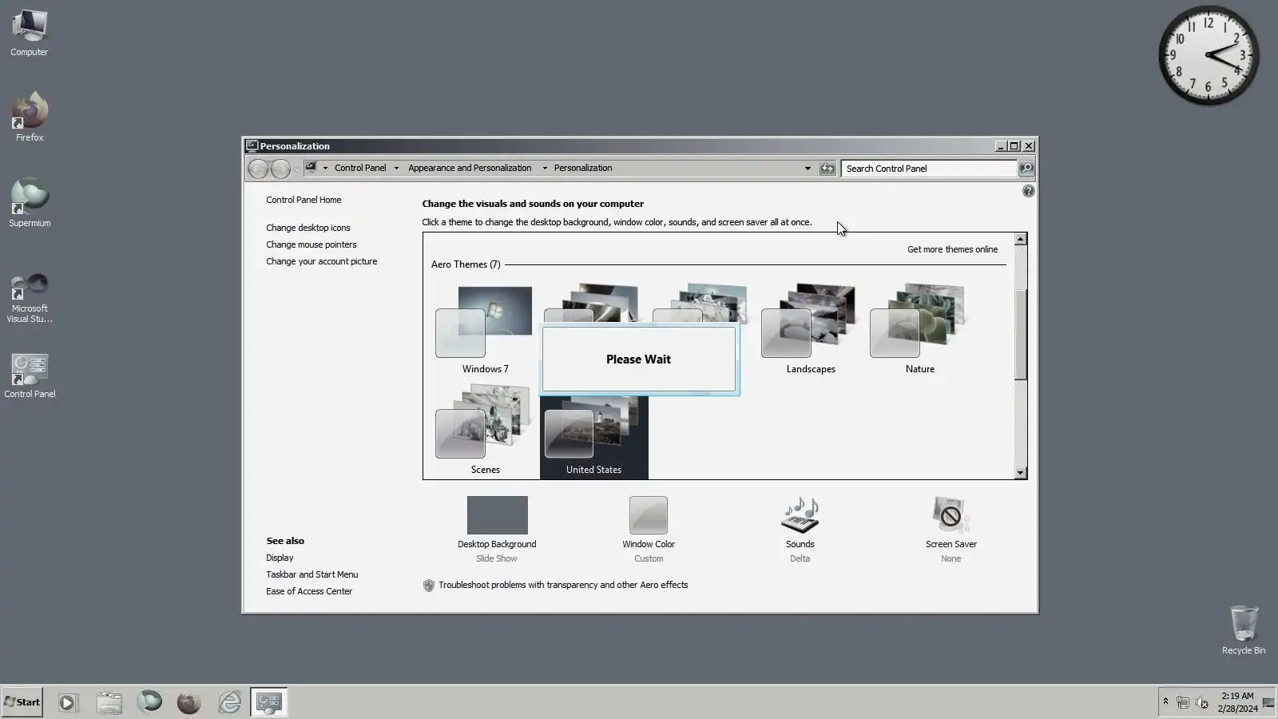Expand the dropdown arrow before Control Panel
Screen dimensions: 1278x719
pyautogui.click(x=325, y=169)
